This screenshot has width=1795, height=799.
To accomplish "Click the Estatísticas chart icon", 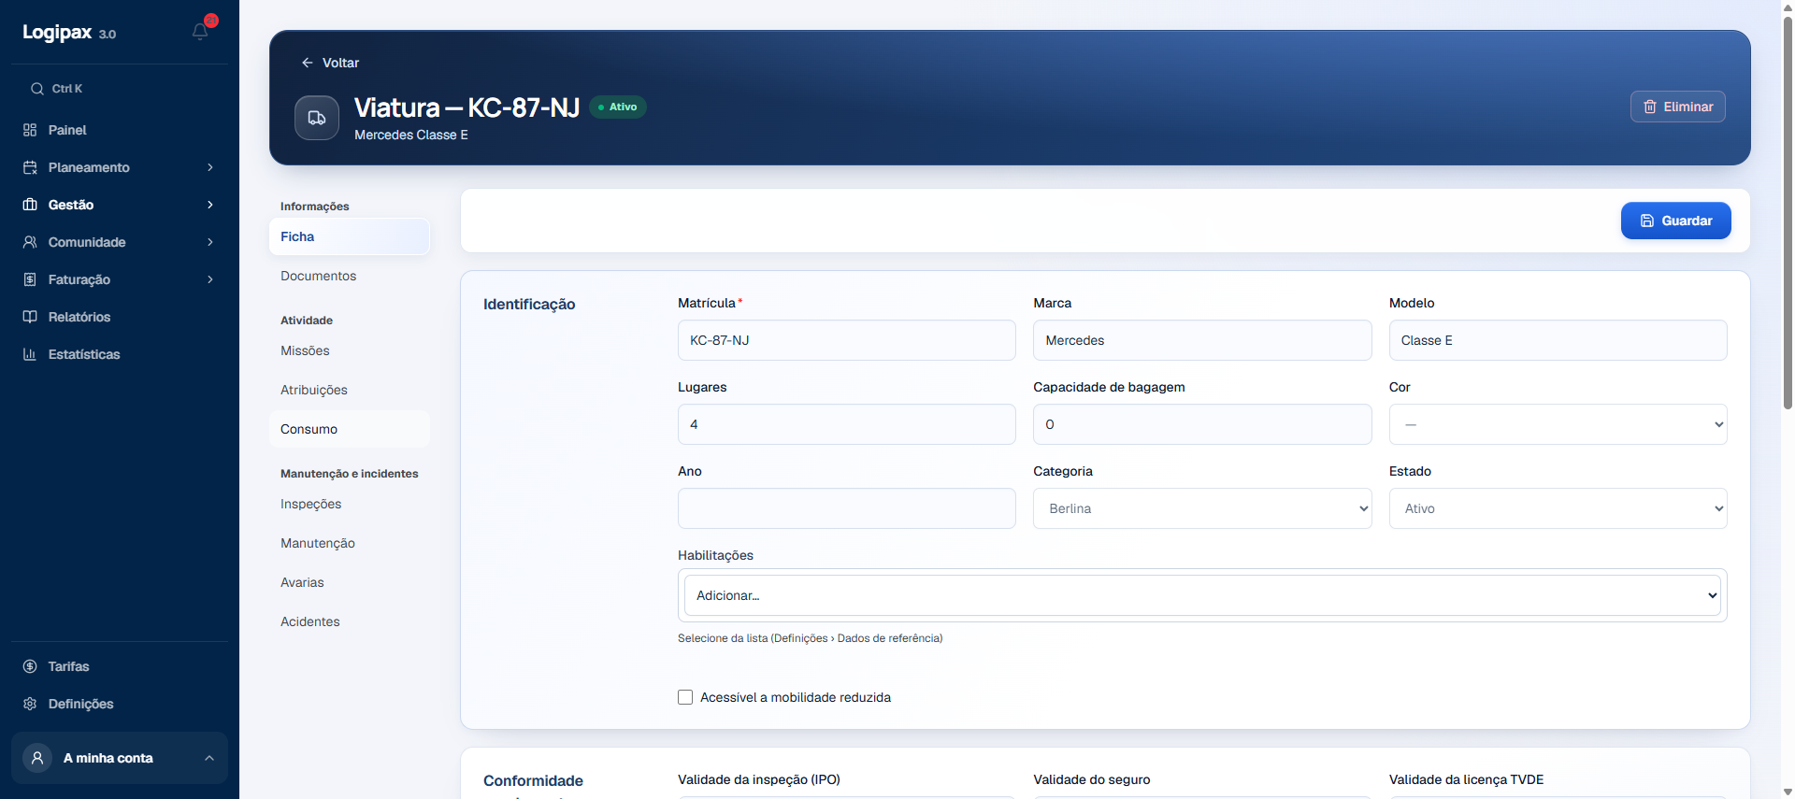I will coord(30,354).
